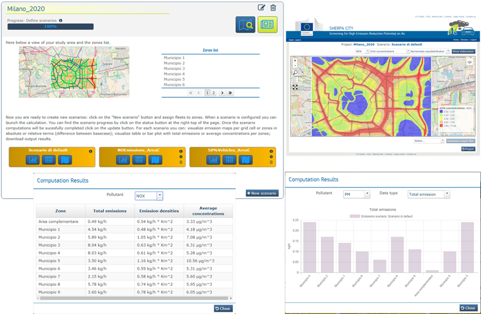The width and height of the screenshot is (481, 314).
Task: Click the info icon beside Progress- Define scenarios
Action: pyautogui.click(x=61, y=21)
